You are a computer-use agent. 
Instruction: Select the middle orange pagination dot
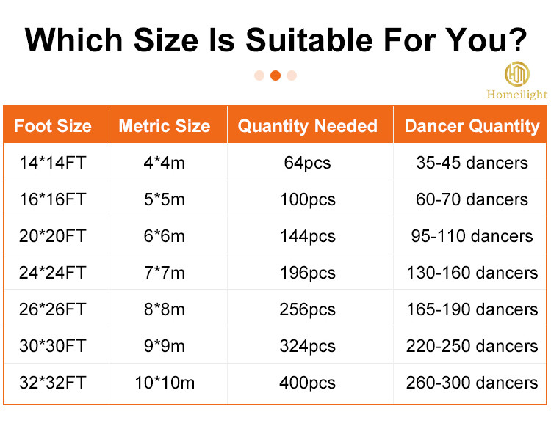tap(275, 76)
